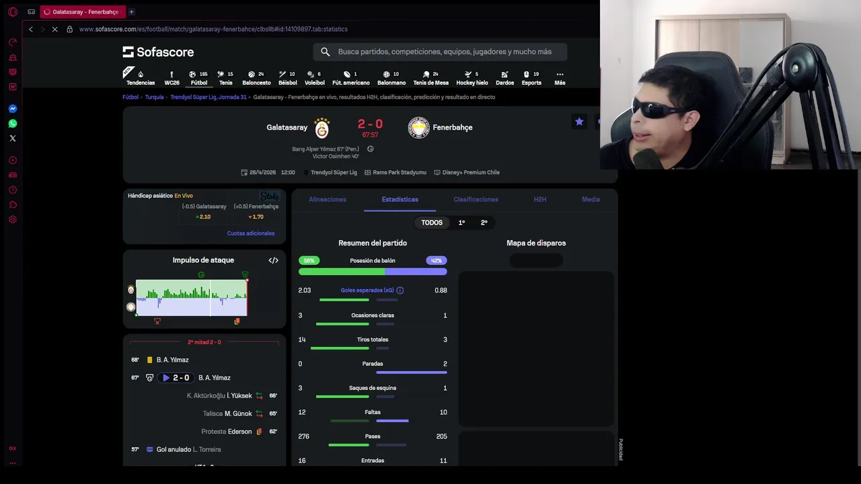Open the Settings gear icon in sidebar
Image resolution: width=861 pixels, height=484 pixels.
pos(13,220)
